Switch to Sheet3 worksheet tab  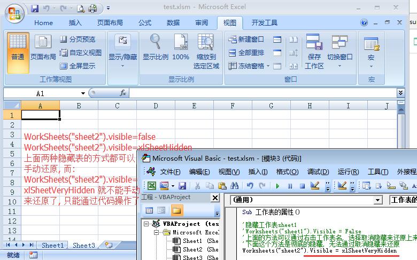point(84,245)
